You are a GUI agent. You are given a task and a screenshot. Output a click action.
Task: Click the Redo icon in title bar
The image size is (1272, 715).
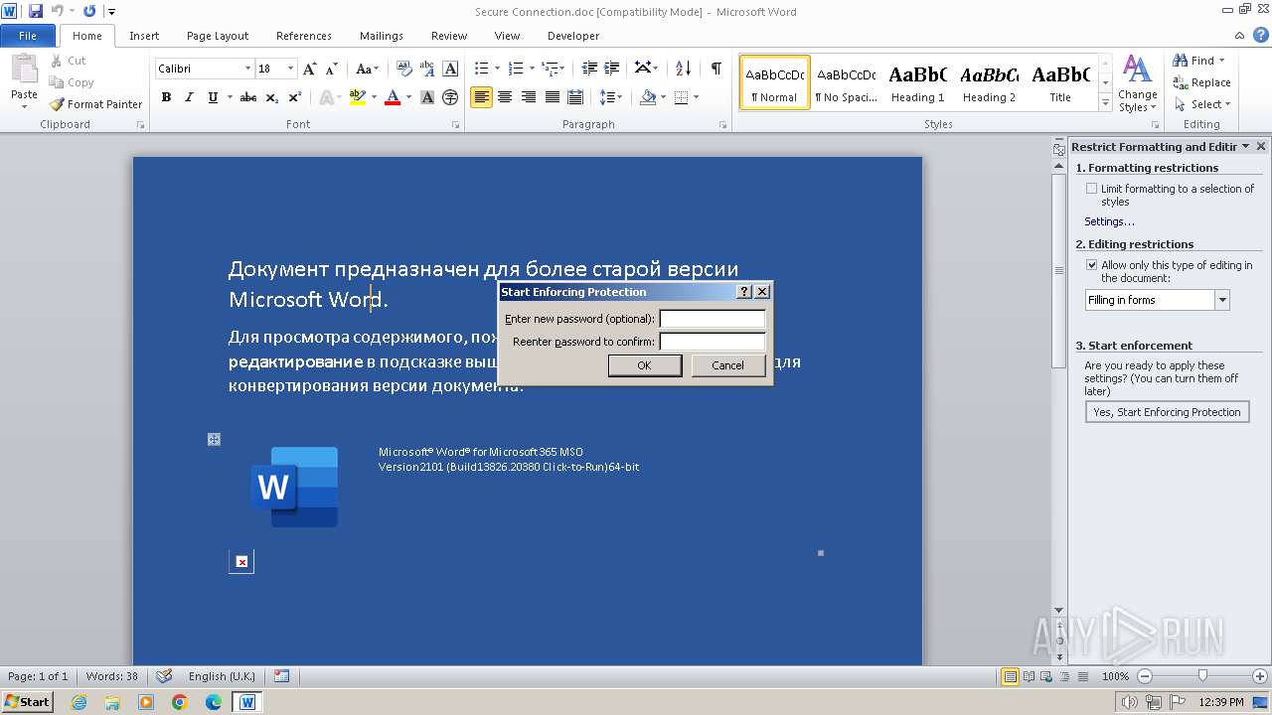coord(89,12)
